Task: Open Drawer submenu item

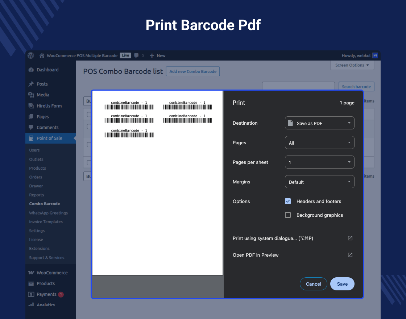Action: pyautogui.click(x=36, y=186)
